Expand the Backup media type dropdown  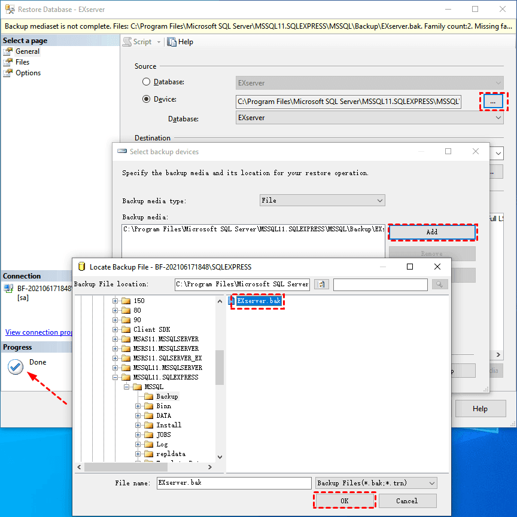[322, 200]
